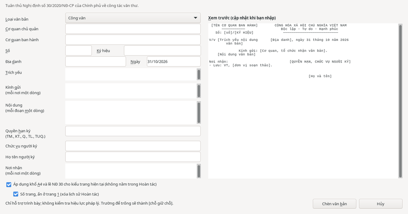The height and width of the screenshot is (214, 408).
Task: Click the Chức vụ người ký label
Action: point(21,146)
